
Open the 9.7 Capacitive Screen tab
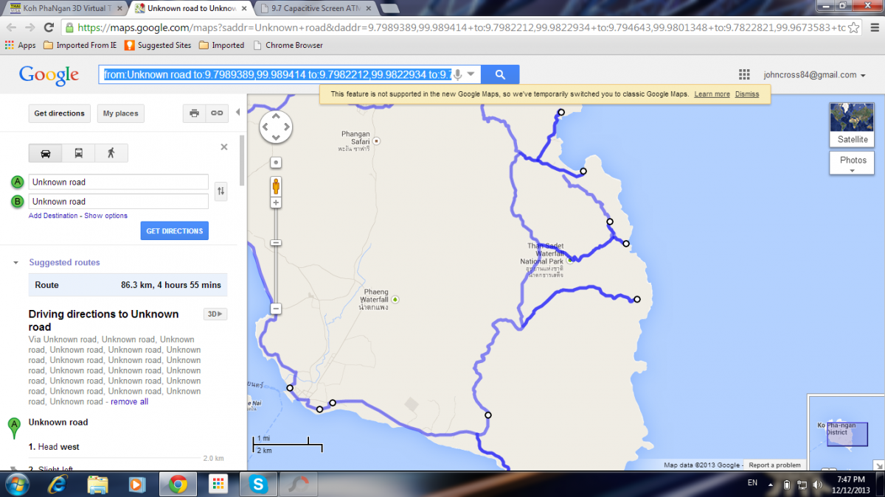(x=317, y=9)
